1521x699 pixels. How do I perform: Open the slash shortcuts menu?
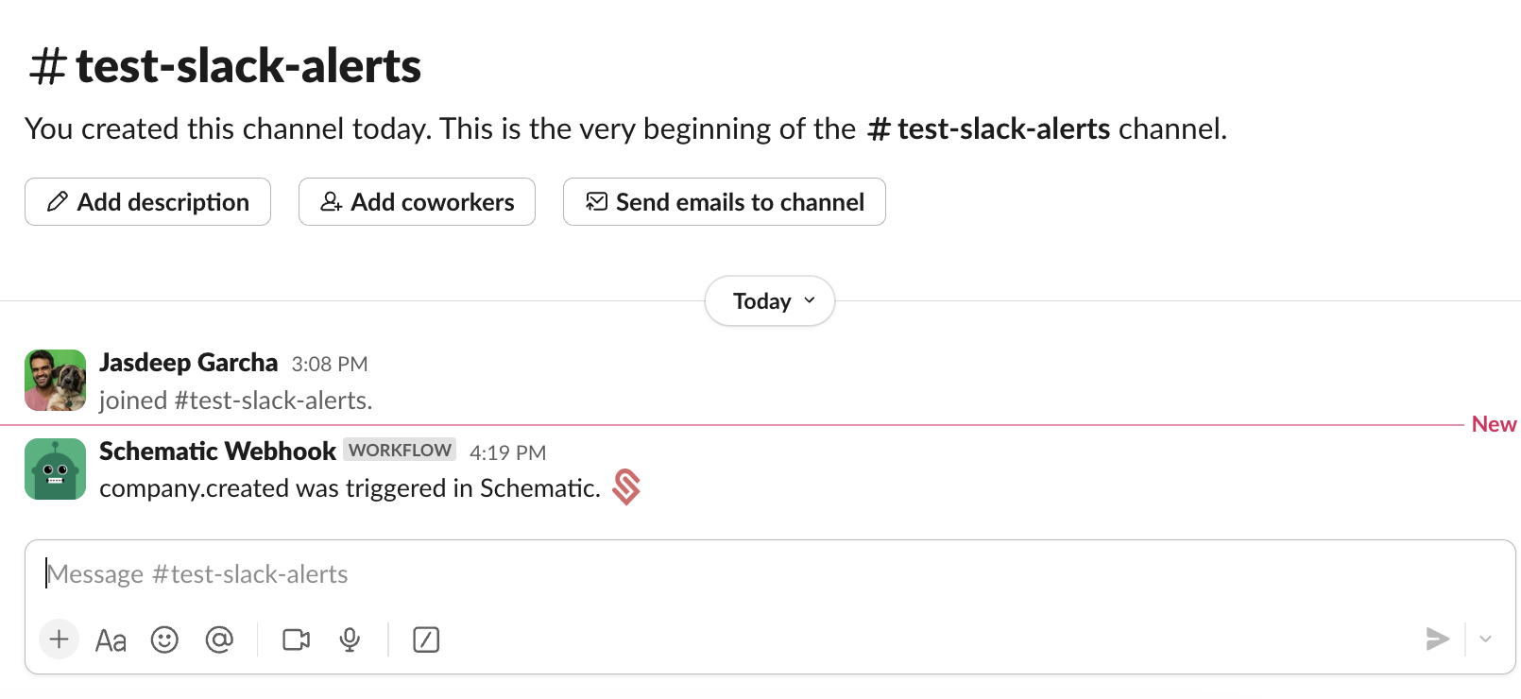tap(426, 640)
